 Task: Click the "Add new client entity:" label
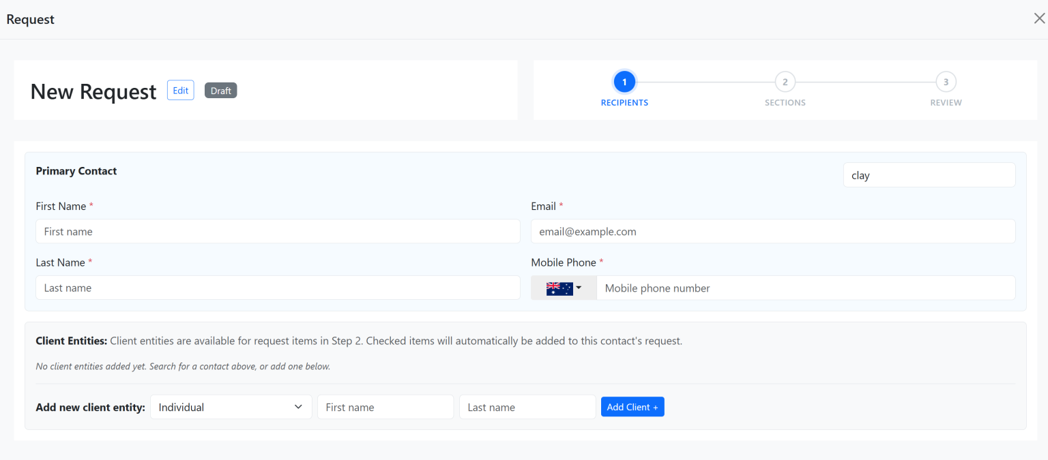click(90, 408)
